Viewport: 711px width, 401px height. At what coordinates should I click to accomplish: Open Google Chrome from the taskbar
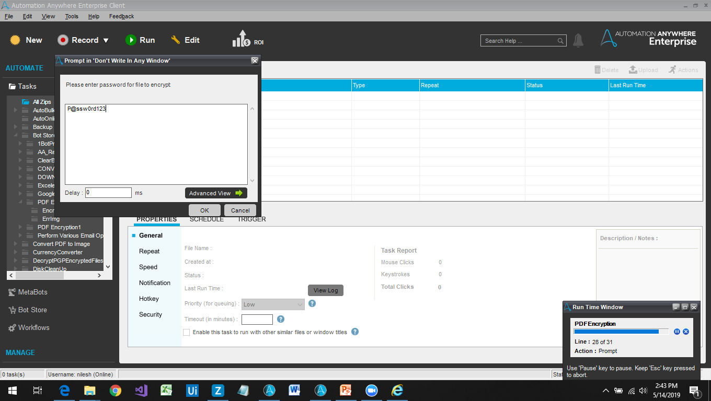pos(116,390)
